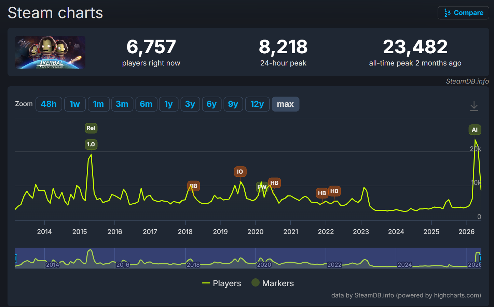494x307 pixels.
Task: Set chart zoom to 3y
Action: (x=190, y=104)
